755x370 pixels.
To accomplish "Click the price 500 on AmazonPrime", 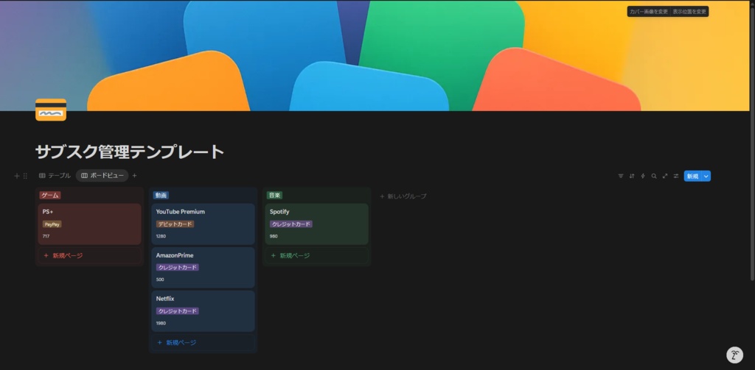I will [160, 280].
